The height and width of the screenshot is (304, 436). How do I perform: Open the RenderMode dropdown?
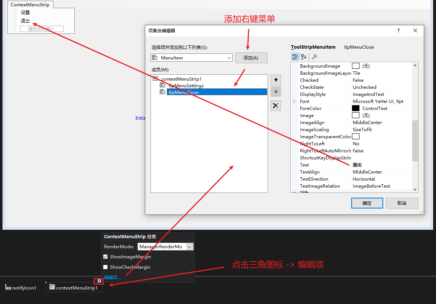pyautogui.click(x=189, y=246)
